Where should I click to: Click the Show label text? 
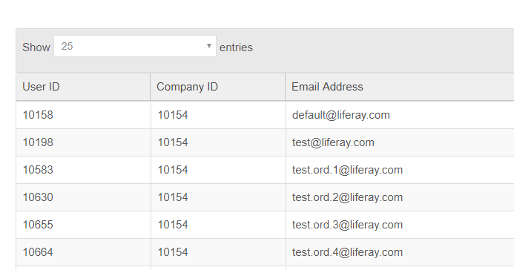coord(36,47)
